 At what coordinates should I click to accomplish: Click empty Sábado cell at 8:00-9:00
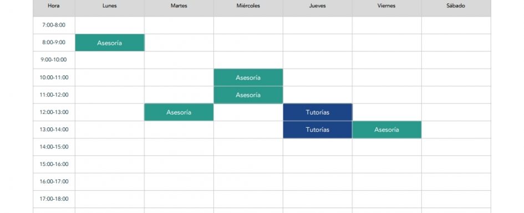click(x=456, y=43)
